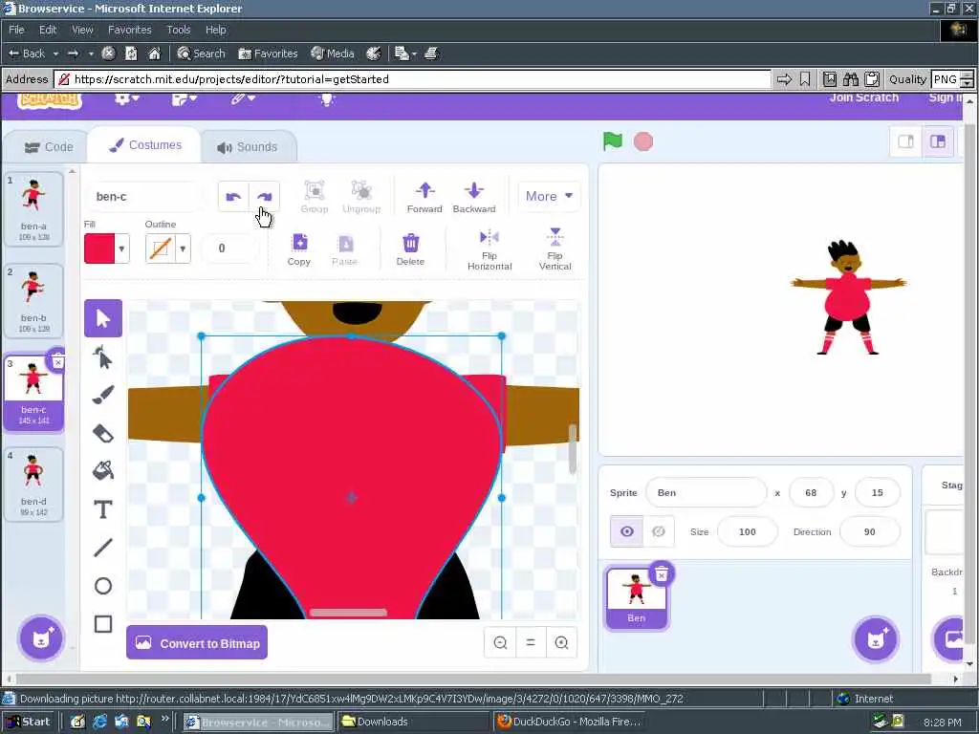Open the Scratch settings gear menu
979x734 pixels.
coord(127,98)
